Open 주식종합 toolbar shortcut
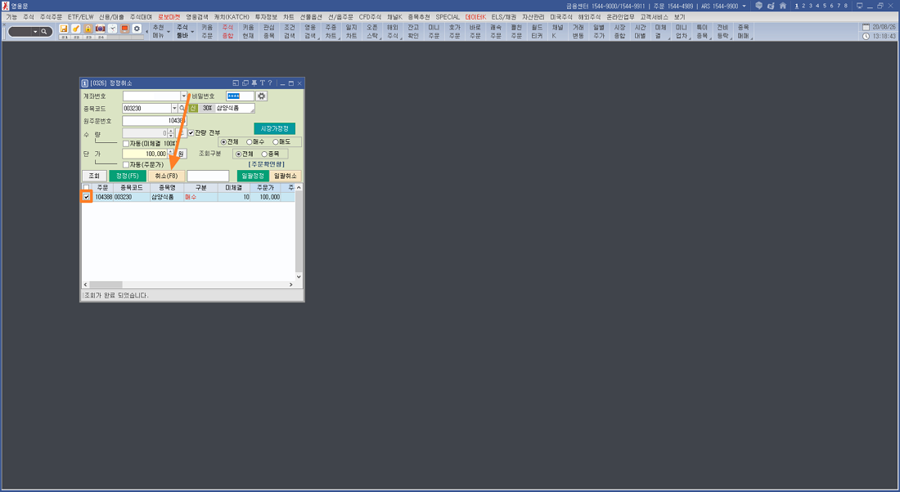The image size is (900, 492). pyautogui.click(x=228, y=32)
